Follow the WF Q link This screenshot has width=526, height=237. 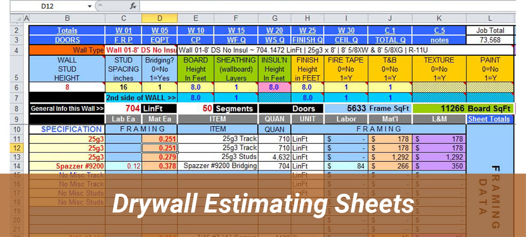point(236,40)
